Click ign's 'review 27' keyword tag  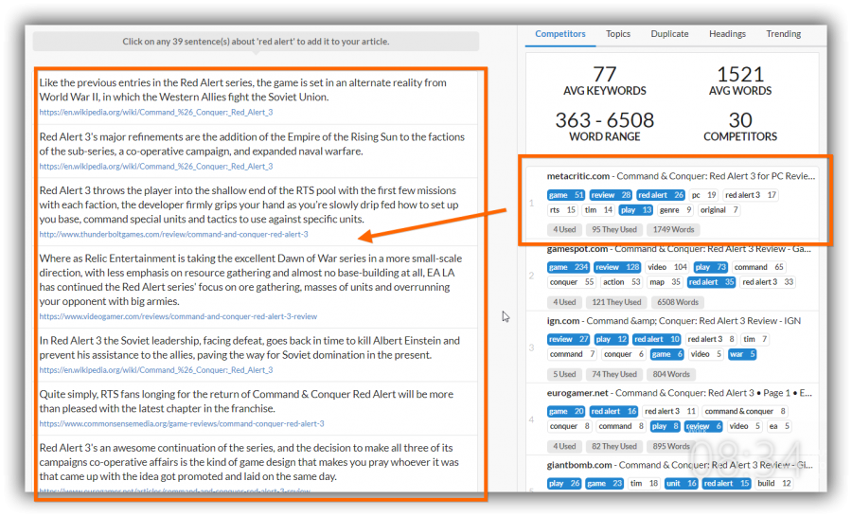point(568,339)
